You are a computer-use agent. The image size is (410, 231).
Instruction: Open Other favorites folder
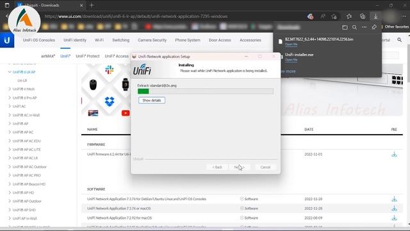pyautogui.click(x=397, y=27)
